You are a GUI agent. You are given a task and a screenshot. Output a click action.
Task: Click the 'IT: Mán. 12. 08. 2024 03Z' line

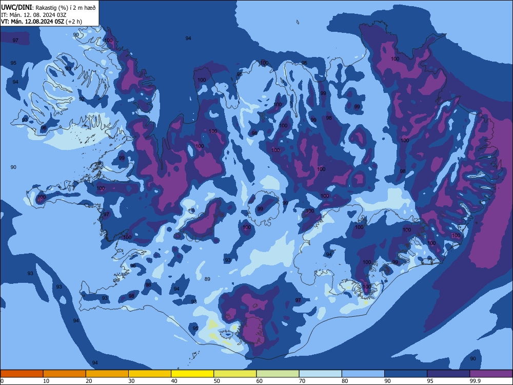point(34,15)
